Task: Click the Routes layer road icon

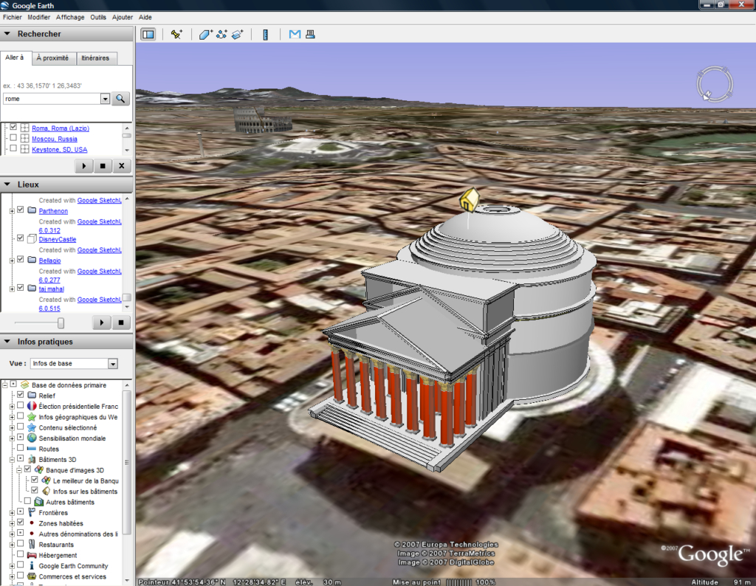Action: point(32,449)
